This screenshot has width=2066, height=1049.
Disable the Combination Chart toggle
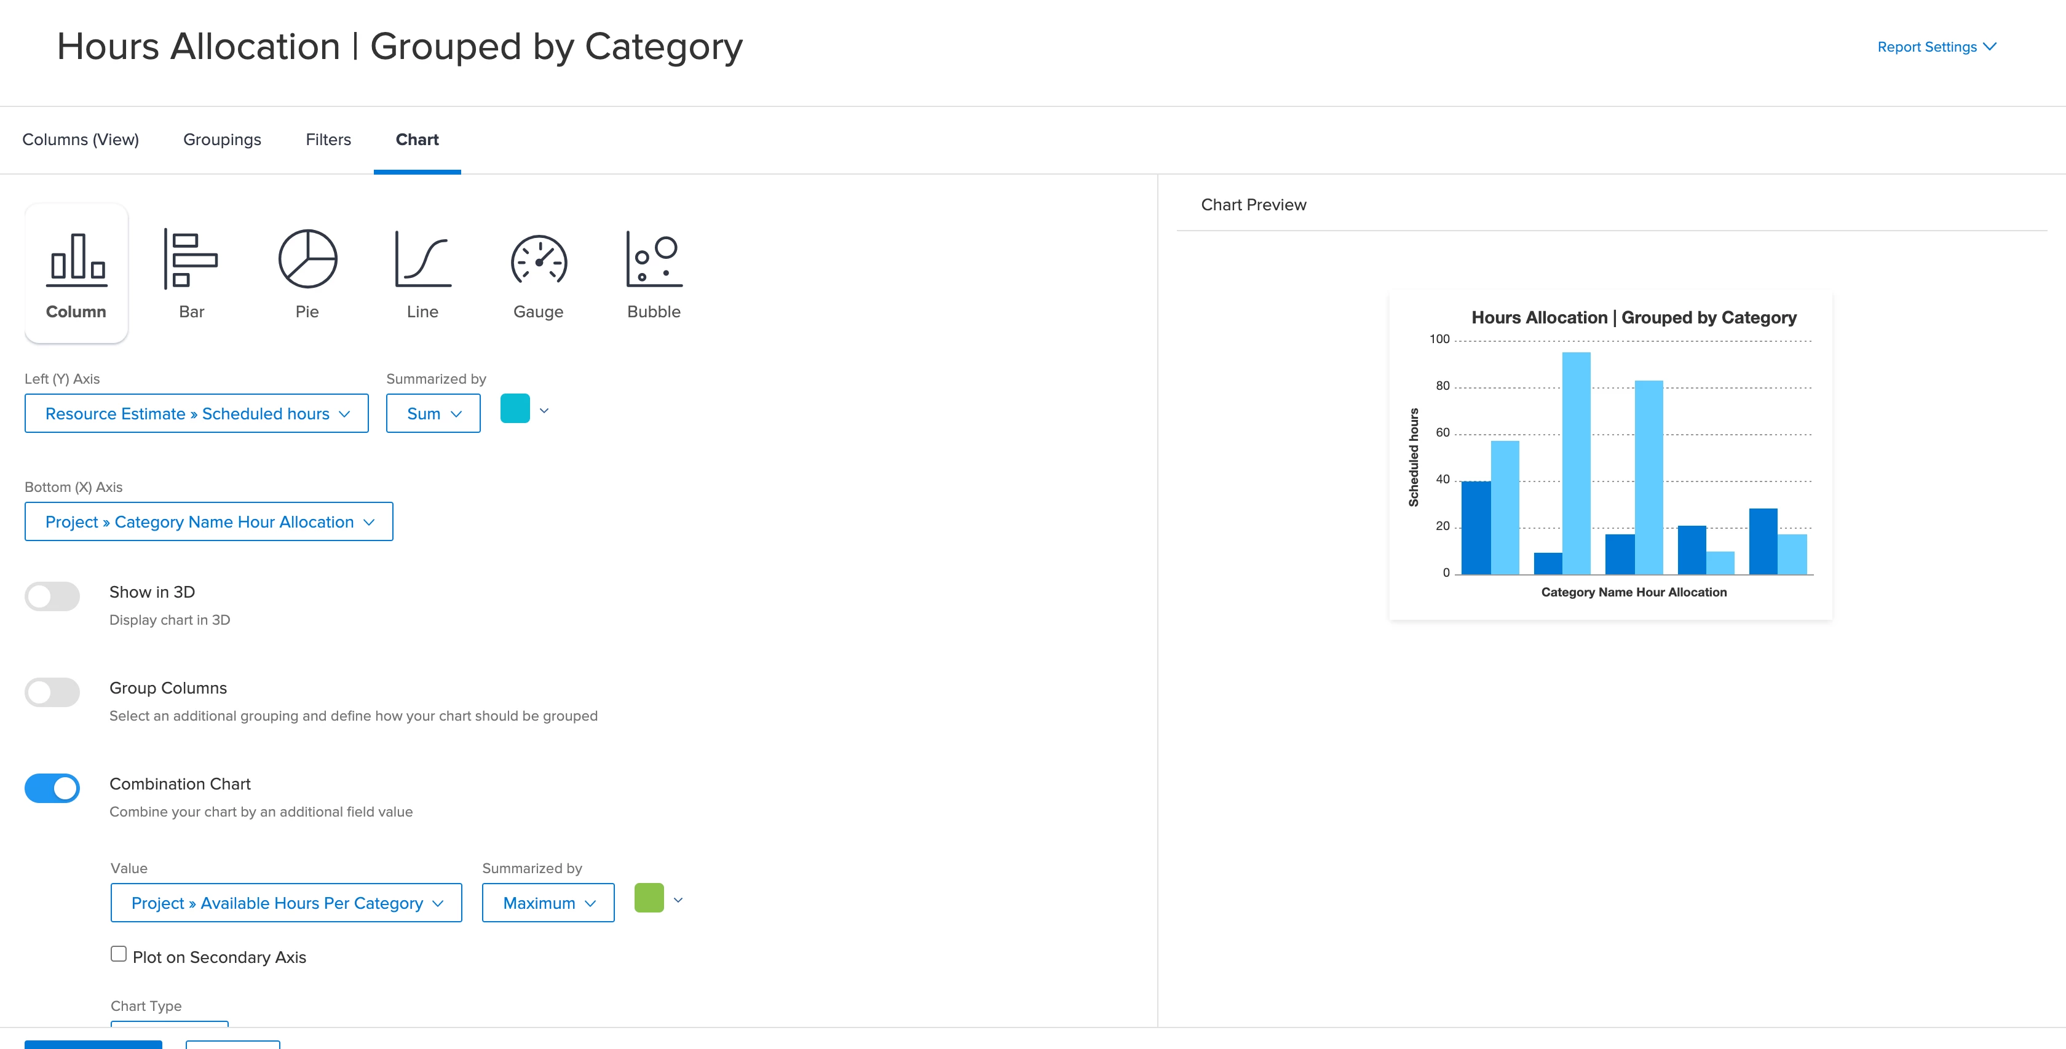pos(52,788)
